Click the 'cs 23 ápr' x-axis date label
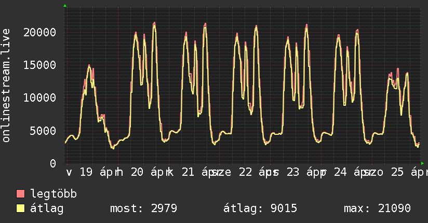 296,172
